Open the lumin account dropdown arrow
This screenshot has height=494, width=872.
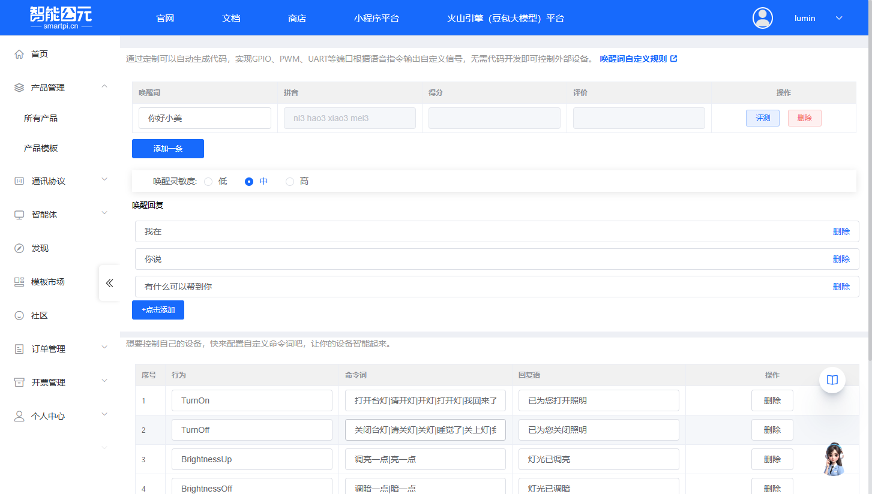pyautogui.click(x=839, y=18)
